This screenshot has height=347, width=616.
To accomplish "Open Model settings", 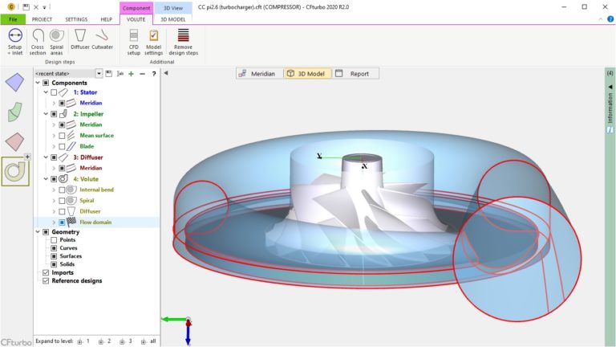I will coord(154,39).
